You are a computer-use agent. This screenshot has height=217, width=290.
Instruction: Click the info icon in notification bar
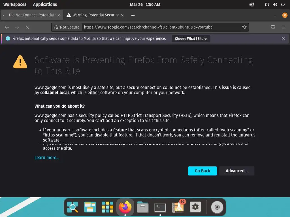(8, 38)
